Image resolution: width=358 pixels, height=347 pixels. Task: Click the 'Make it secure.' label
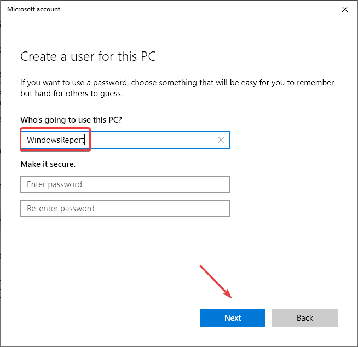[48, 164]
